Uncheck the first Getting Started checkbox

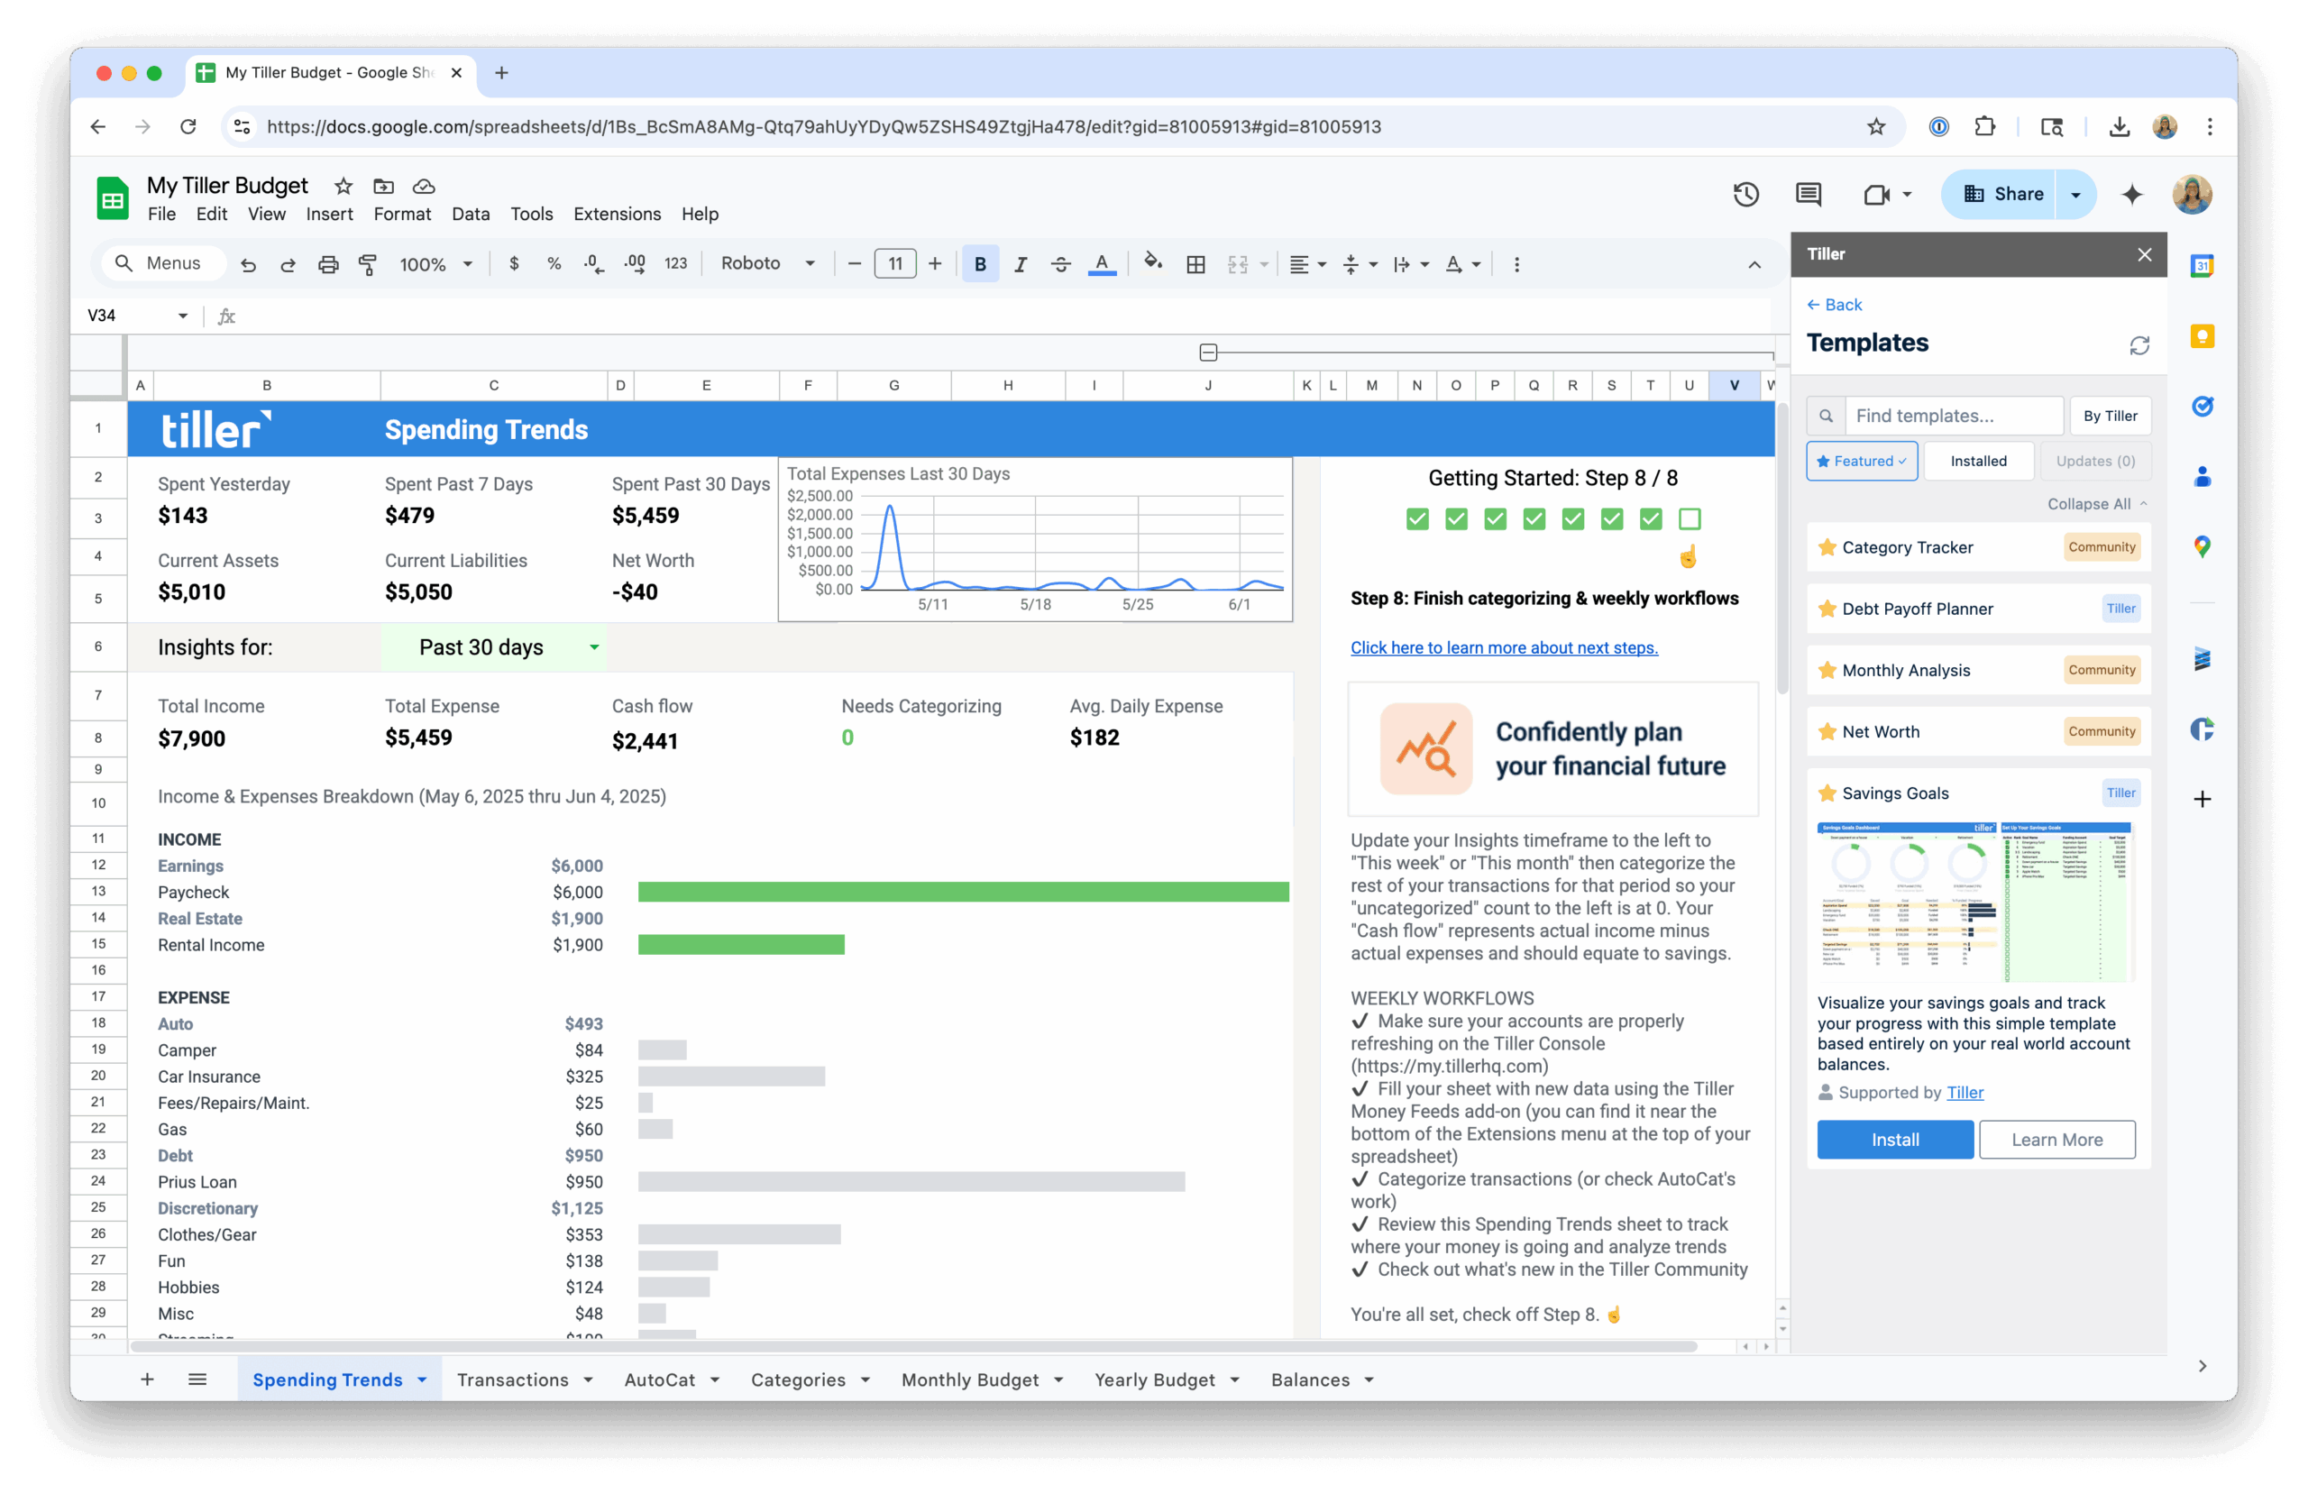coord(1416,519)
